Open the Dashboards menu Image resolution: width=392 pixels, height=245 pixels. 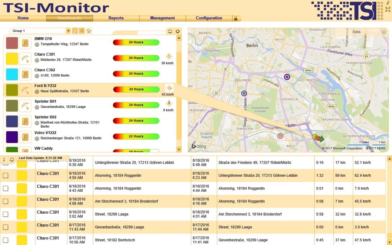point(70,18)
